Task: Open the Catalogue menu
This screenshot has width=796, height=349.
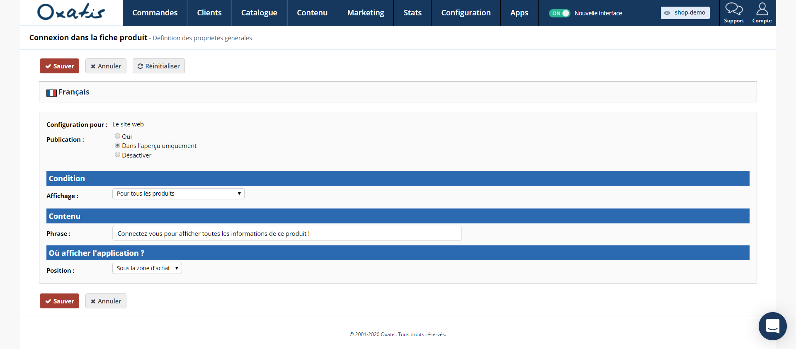Action: [x=259, y=13]
